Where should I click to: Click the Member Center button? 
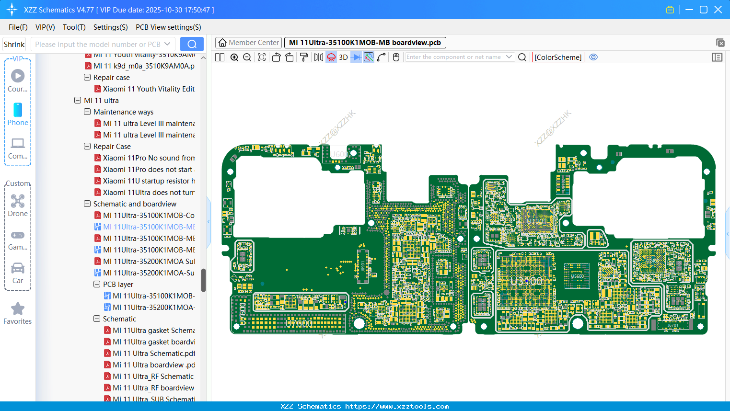pyautogui.click(x=248, y=42)
